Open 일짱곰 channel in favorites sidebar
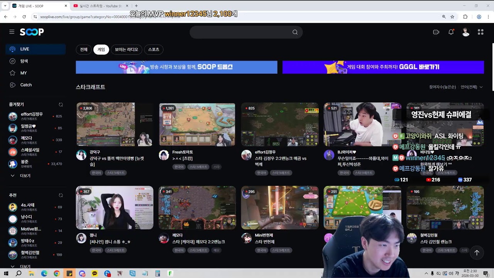Screen dimensions: 494x278 (x=36, y=128)
